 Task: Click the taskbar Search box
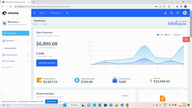point(74,105)
